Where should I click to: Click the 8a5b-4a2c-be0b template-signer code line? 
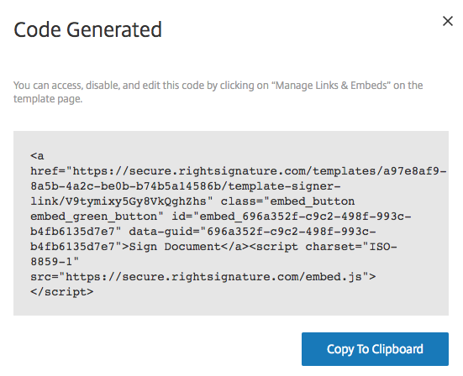click(x=186, y=186)
